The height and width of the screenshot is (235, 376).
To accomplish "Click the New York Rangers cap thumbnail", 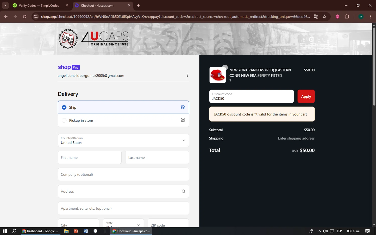I will (x=217, y=75).
